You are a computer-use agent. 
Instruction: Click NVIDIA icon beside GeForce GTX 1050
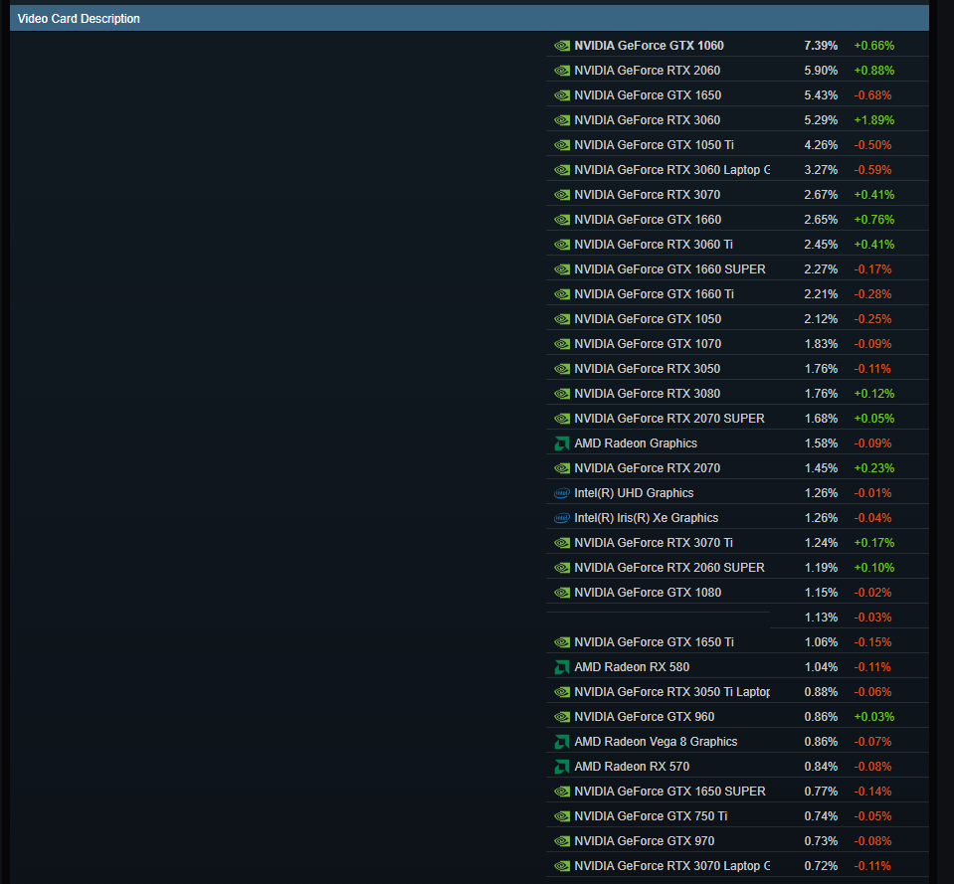pos(562,319)
